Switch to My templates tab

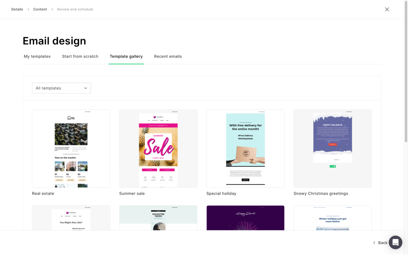click(37, 57)
